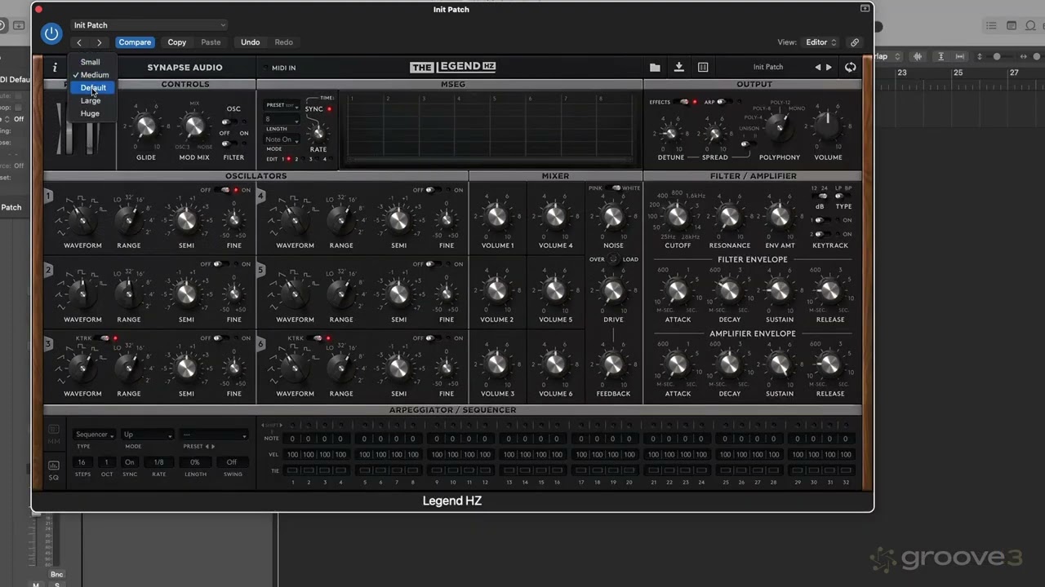Screen dimensions: 1045x587
Task: Click the waveform icon in Logic toolbar
Action: click(918, 56)
